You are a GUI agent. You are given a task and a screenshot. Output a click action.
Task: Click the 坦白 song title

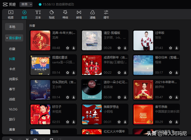[x=55, y=131]
